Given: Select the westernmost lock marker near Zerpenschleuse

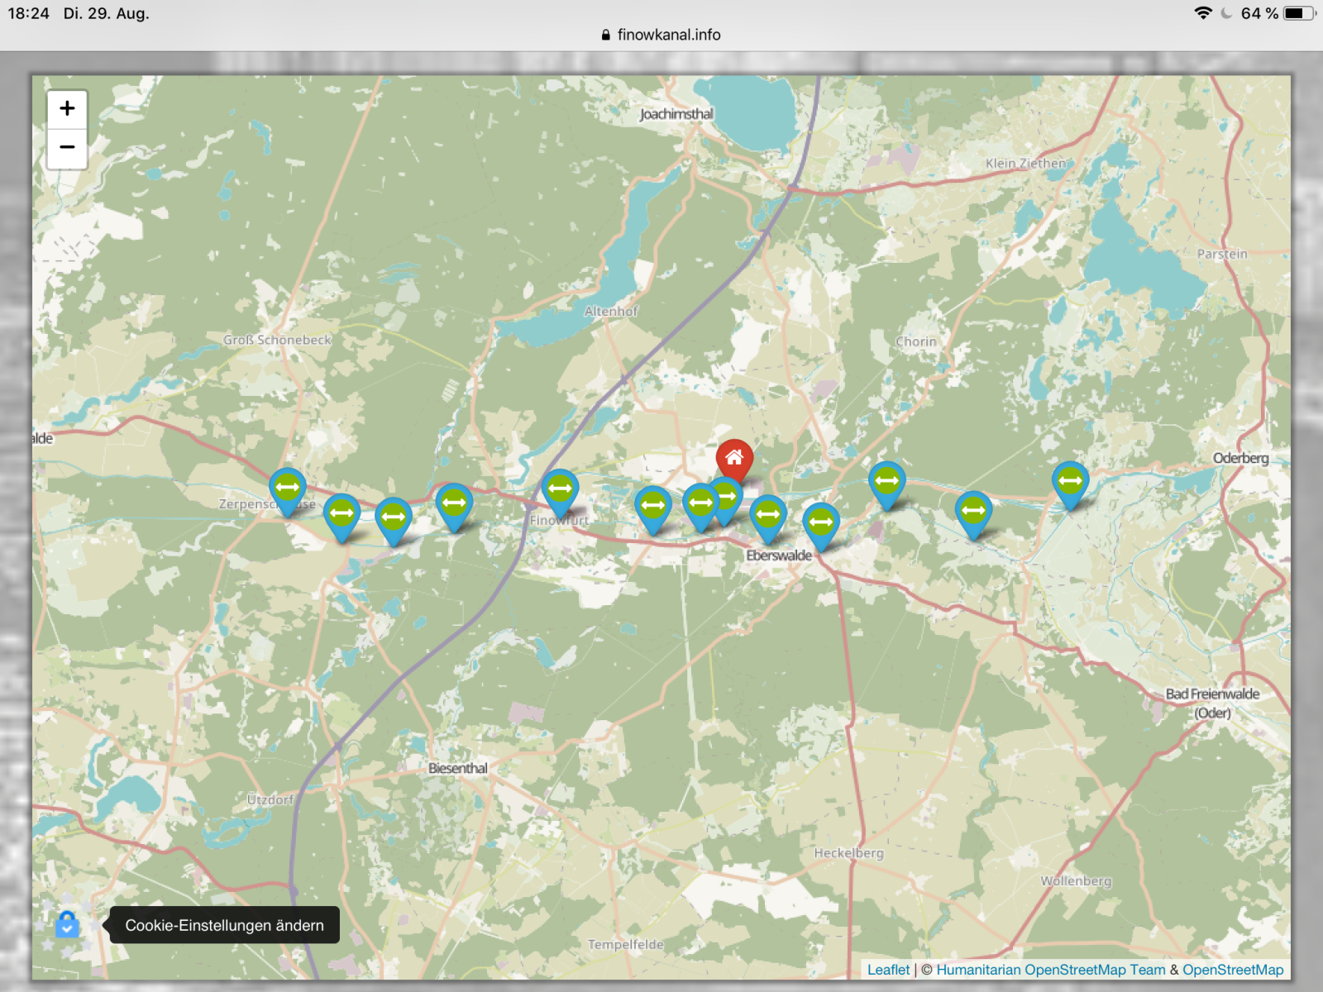Looking at the screenshot, I should (288, 488).
